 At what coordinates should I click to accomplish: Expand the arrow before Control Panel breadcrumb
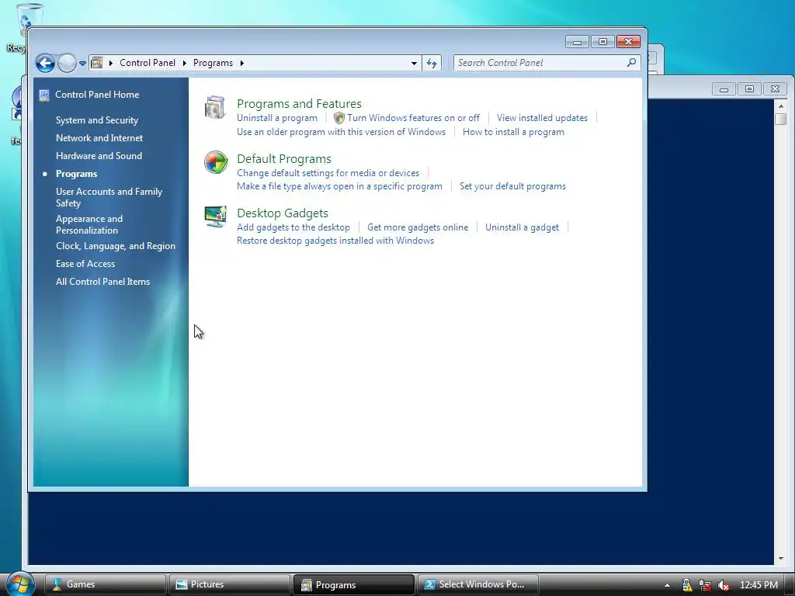point(110,63)
